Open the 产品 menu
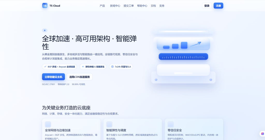The image size is (265, 140). 102,6
